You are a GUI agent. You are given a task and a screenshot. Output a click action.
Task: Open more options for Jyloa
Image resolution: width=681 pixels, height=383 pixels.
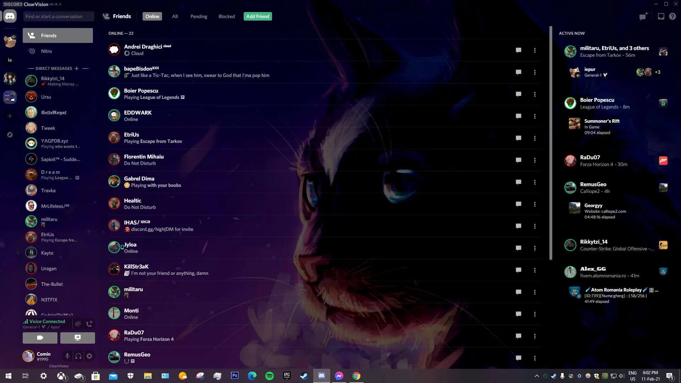[x=535, y=248]
